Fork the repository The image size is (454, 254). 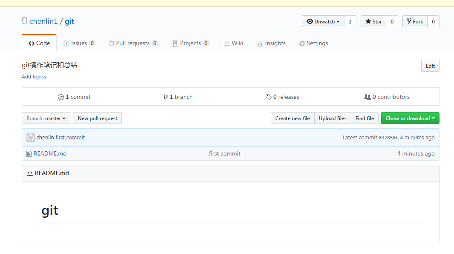coord(415,21)
